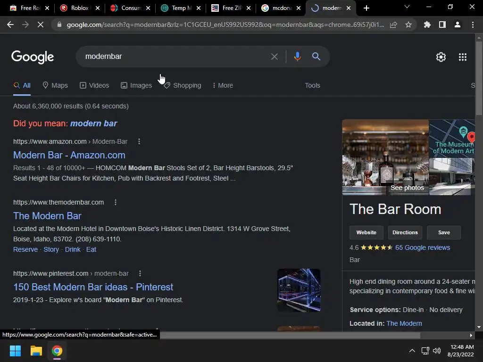Start voice search with microphone icon
The image size is (483, 362).
[x=297, y=57]
